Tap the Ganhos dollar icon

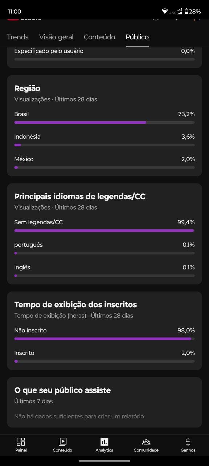click(188, 442)
